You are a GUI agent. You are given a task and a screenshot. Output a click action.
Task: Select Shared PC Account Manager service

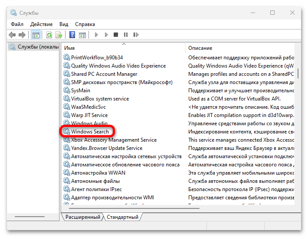tap(104, 74)
